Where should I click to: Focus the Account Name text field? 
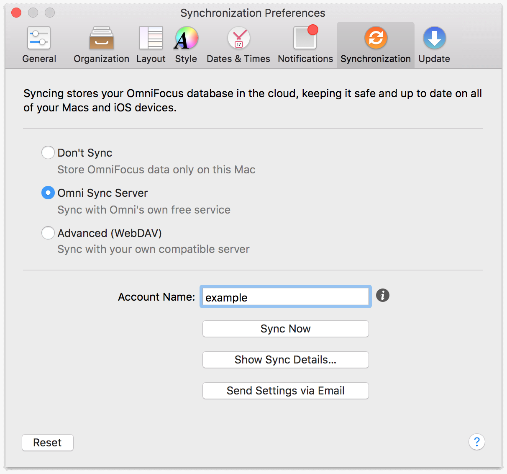click(x=286, y=297)
